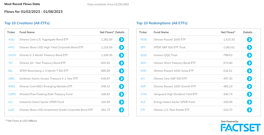The height and width of the screenshot is (135, 264).
Task: Open details arrow for LQD row
Action: coord(122,110)
